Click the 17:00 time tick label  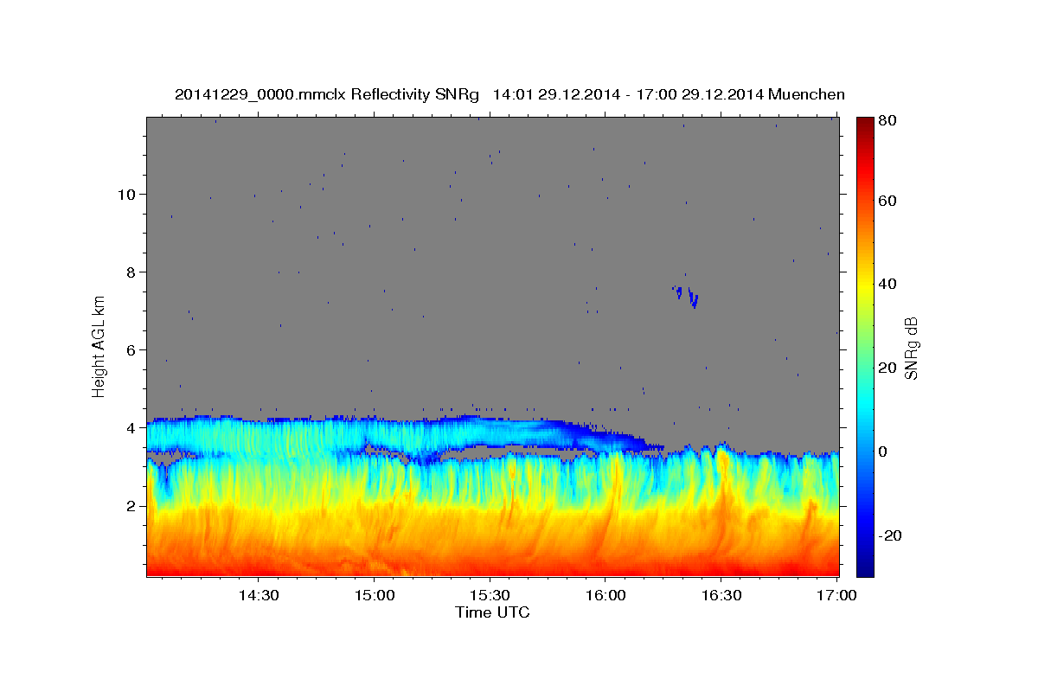(837, 595)
